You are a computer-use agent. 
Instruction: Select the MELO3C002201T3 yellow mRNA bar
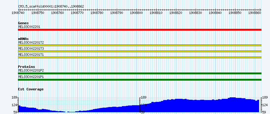tap(140, 51)
